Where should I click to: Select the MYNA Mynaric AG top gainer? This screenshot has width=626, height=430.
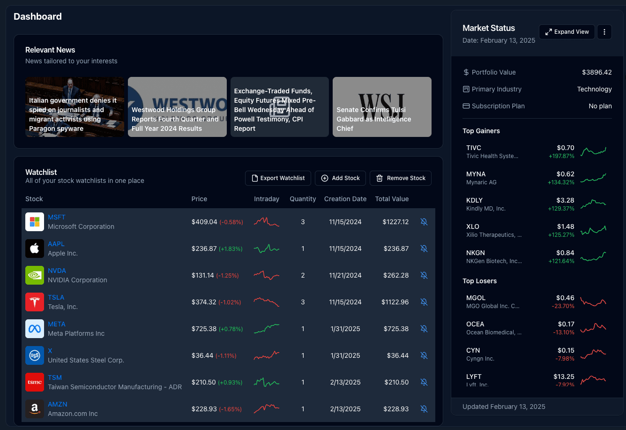pyautogui.click(x=537, y=178)
